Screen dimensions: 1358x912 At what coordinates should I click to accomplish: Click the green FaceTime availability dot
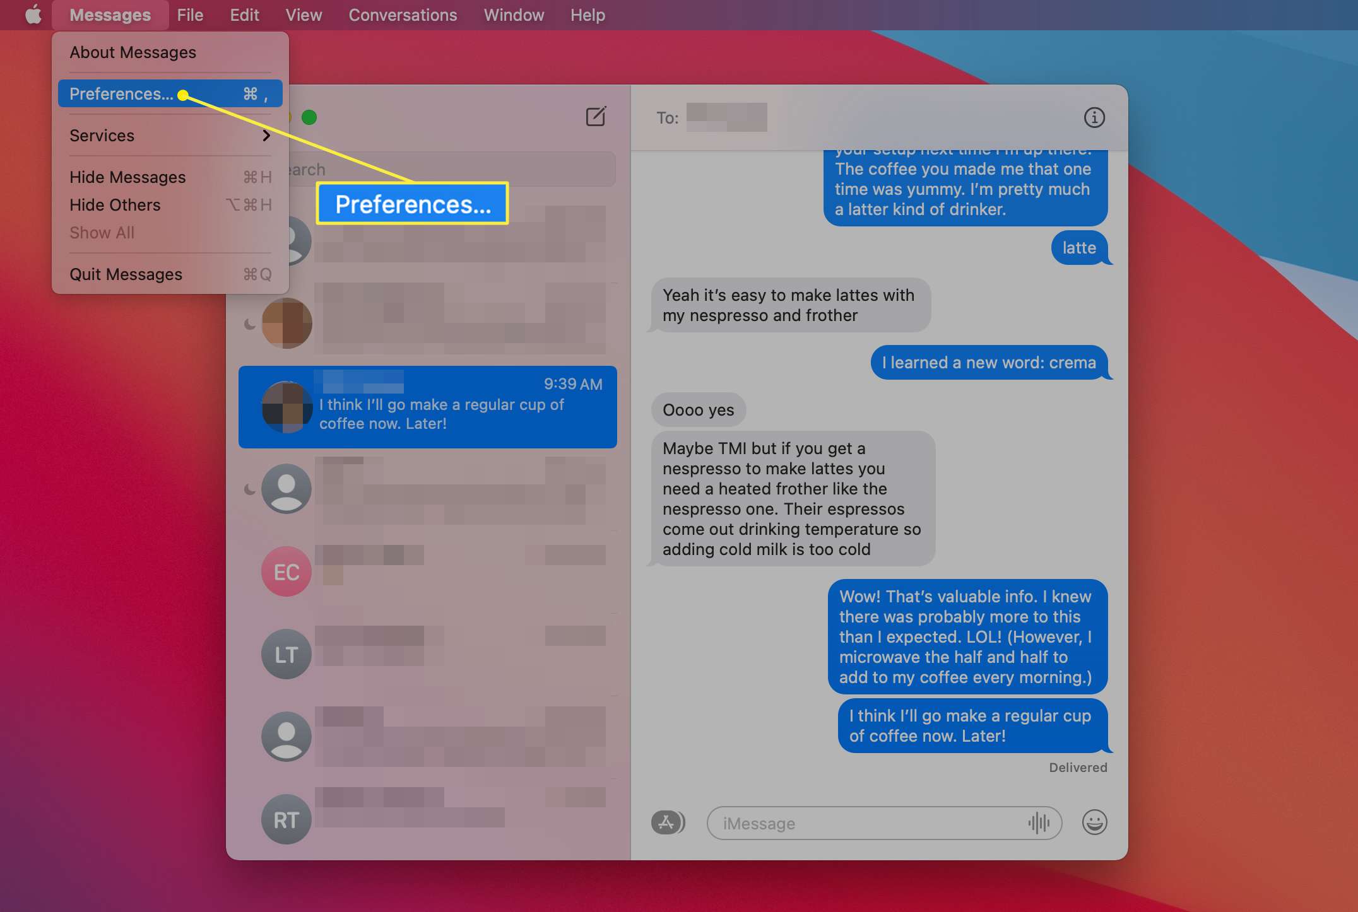tap(309, 116)
